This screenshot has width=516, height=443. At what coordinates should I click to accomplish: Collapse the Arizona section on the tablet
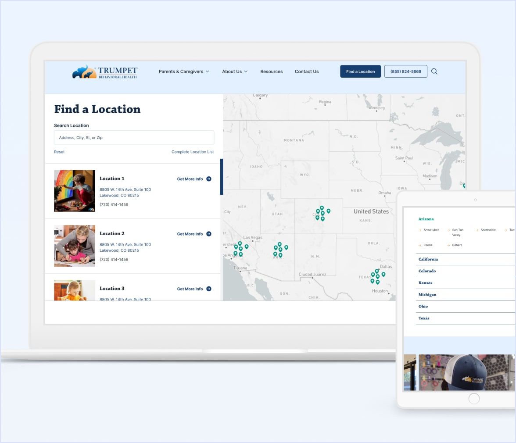pyautogui.click(x=426, y=219)
